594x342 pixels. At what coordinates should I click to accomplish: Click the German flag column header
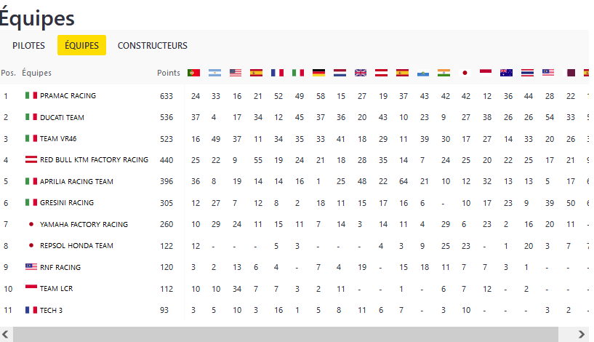319,73
